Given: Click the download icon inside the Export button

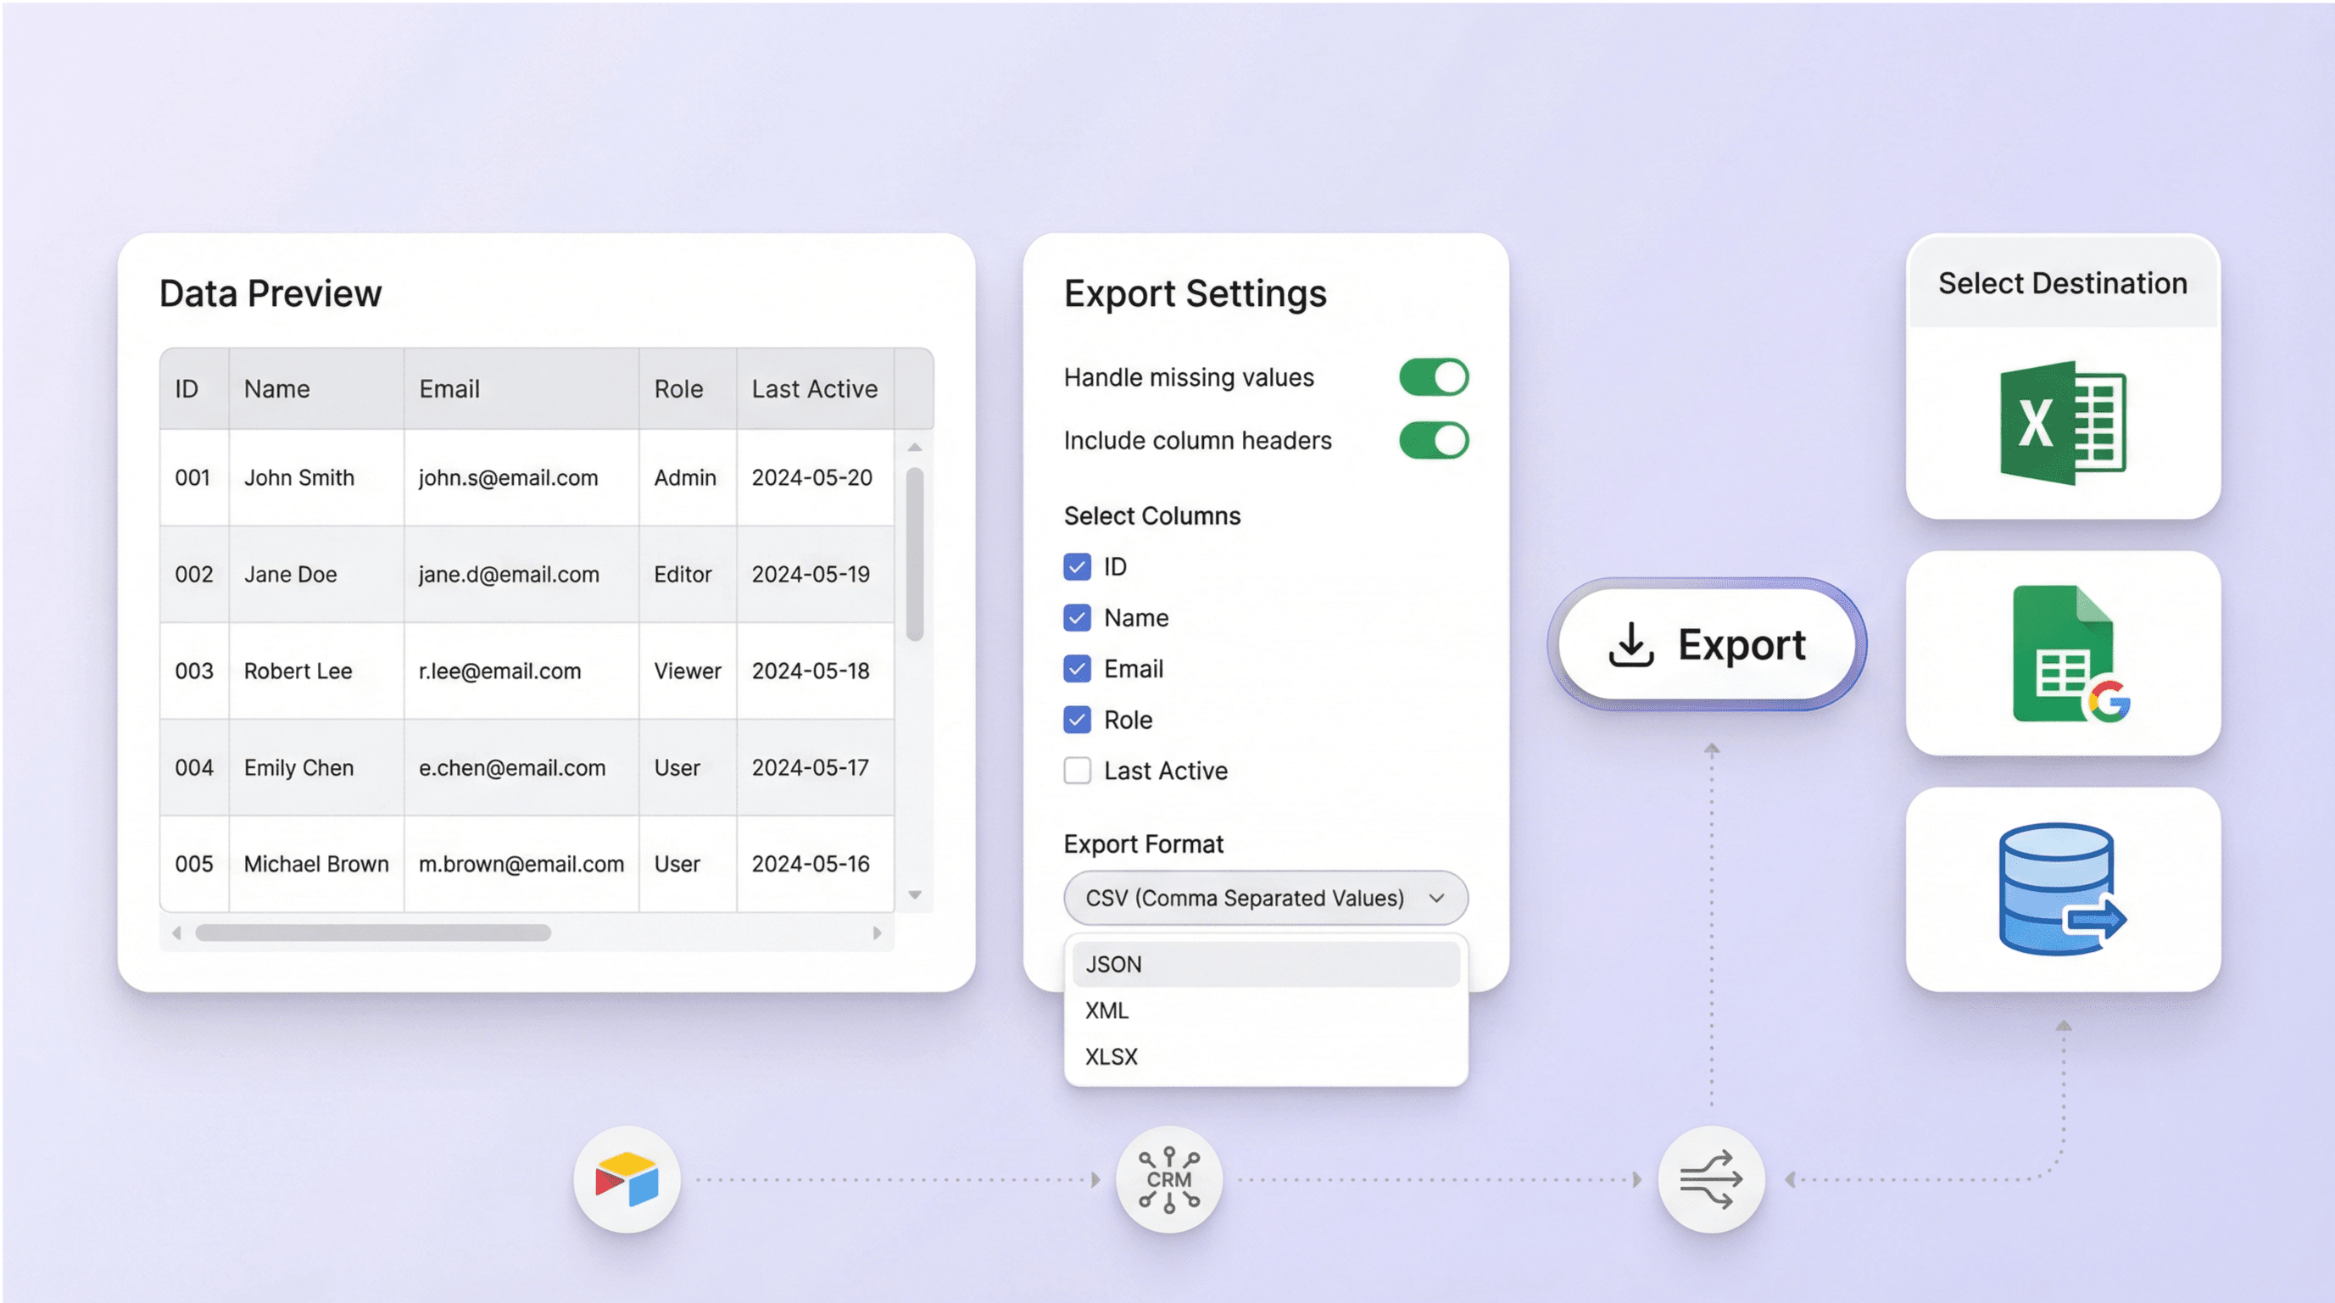Looking at the screenshot, I should pyautogui.click(x=1631, y=644).
